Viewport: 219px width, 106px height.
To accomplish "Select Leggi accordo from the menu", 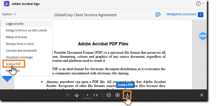I will (x=26, y=24).
